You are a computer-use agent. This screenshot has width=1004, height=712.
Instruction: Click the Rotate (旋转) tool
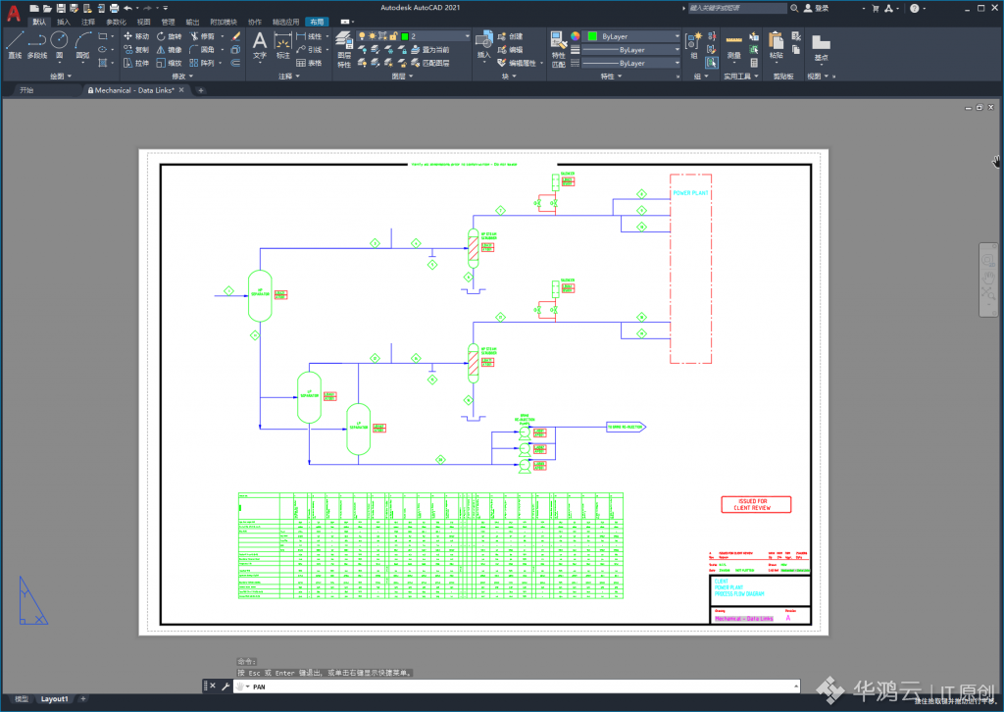(x=169, y=36)
